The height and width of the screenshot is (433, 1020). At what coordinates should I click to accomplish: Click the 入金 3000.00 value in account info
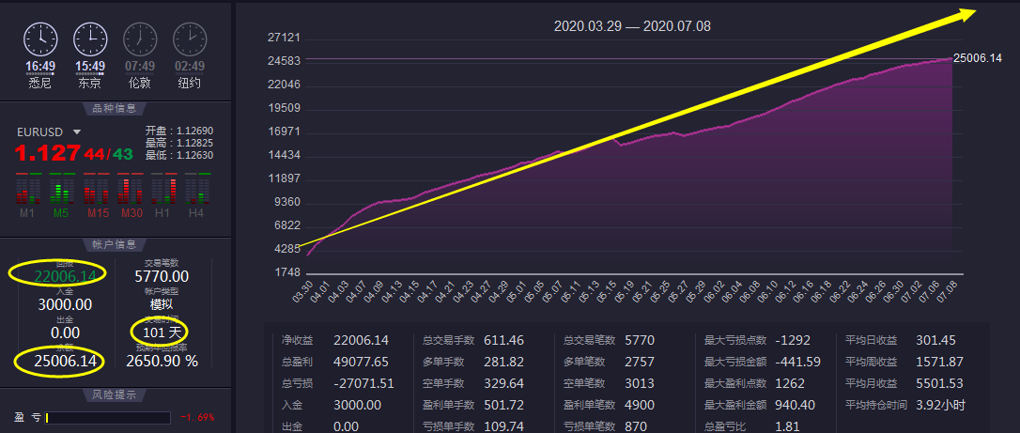(x=65, y=305)
